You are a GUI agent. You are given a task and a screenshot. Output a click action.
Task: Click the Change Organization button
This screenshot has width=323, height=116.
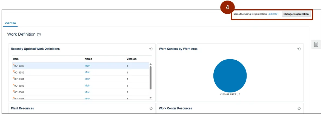pyautogui.click(x=296, y=14)
